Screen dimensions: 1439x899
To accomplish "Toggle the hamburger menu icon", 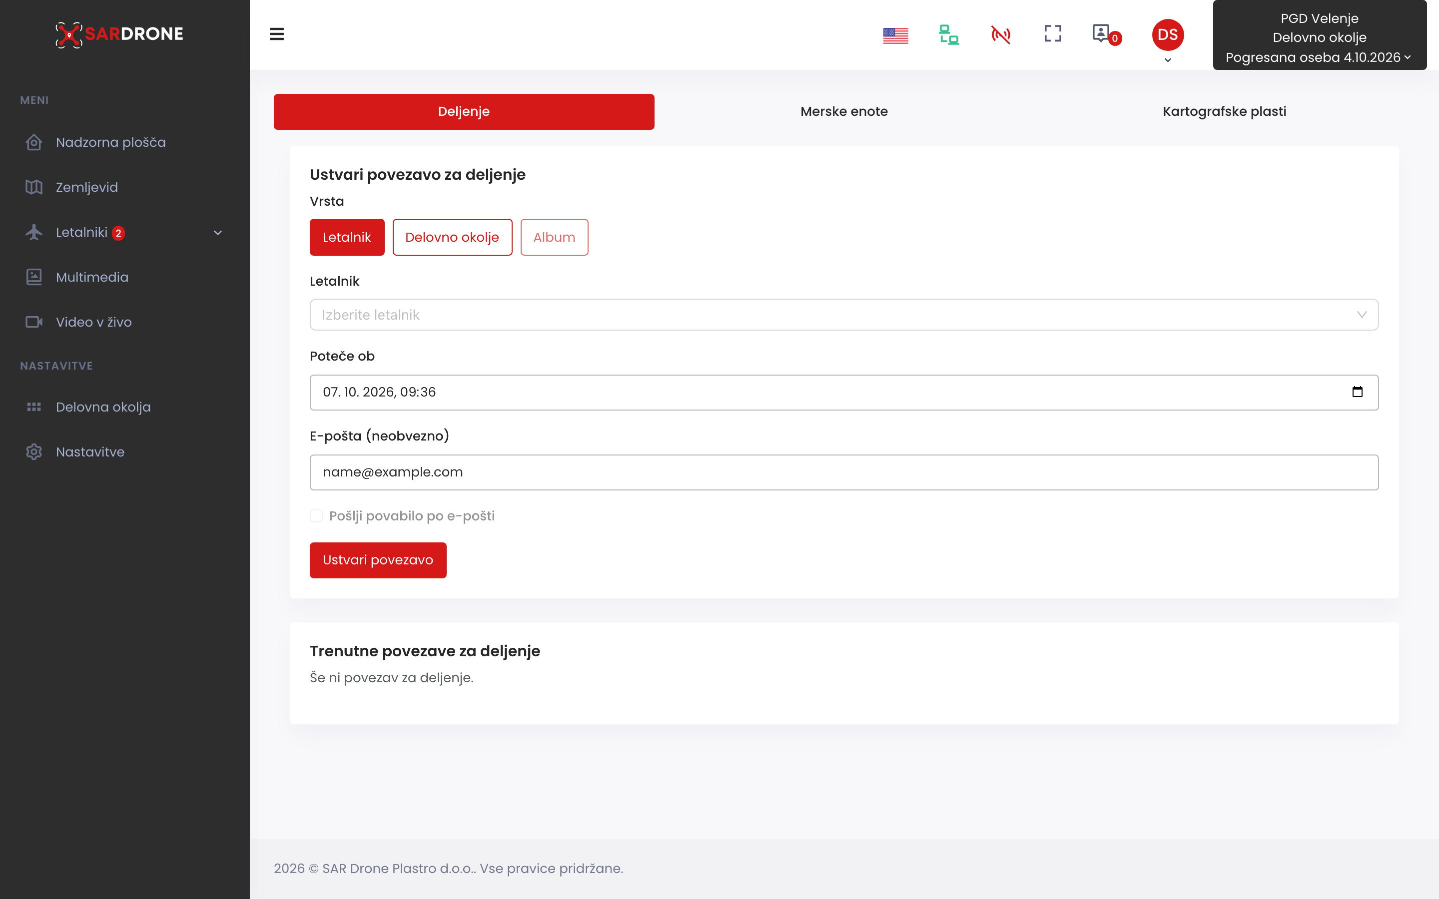I will 276,34.
